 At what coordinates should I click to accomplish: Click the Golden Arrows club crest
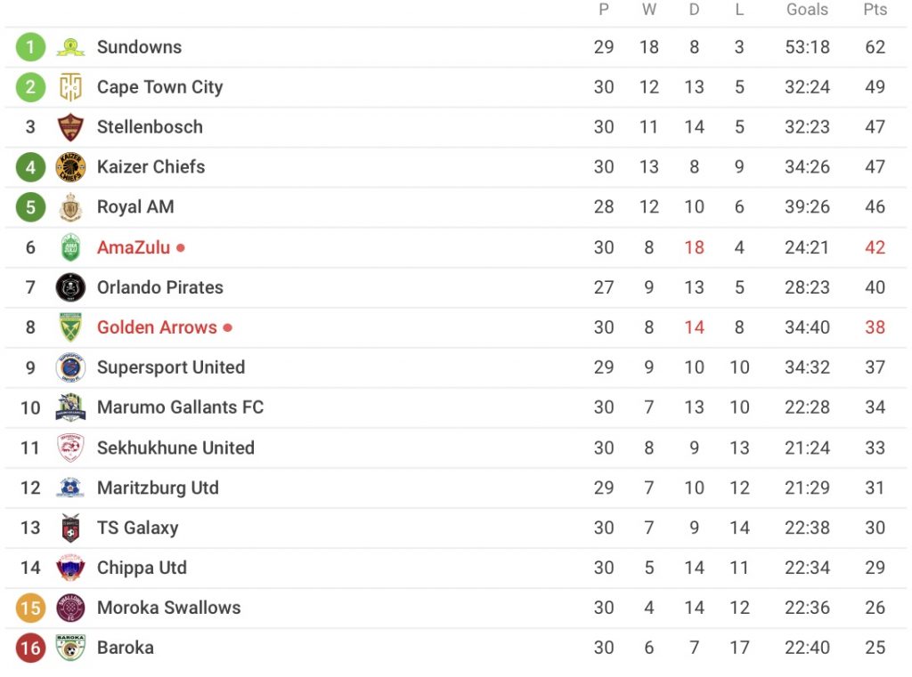click(70, 327)
